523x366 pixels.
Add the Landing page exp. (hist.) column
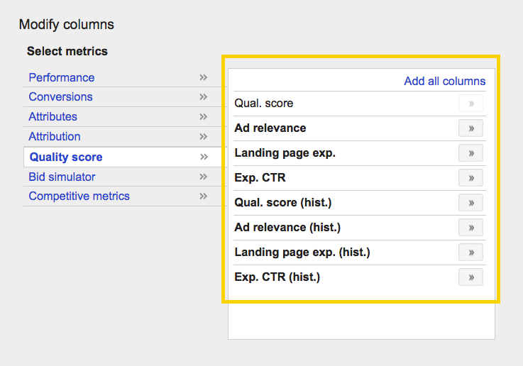470,253
